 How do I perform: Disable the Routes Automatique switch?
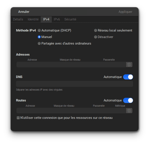[x=128, y=101]
